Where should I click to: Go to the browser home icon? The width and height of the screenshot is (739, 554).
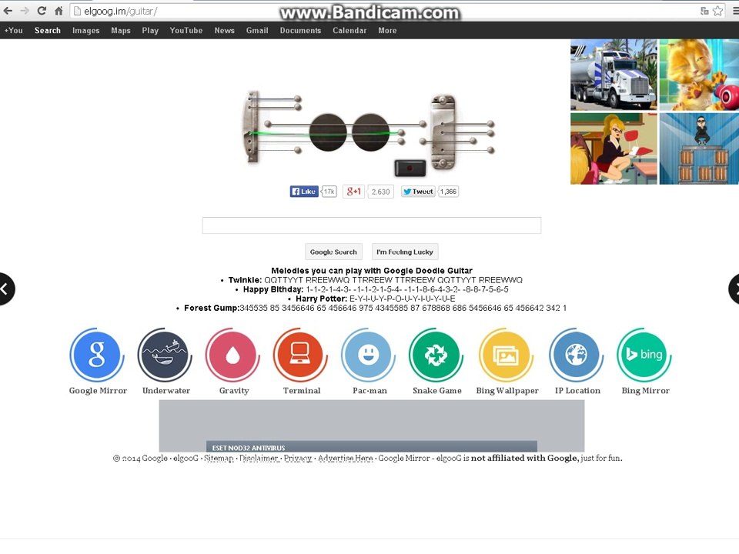click(x=59, y=11)
